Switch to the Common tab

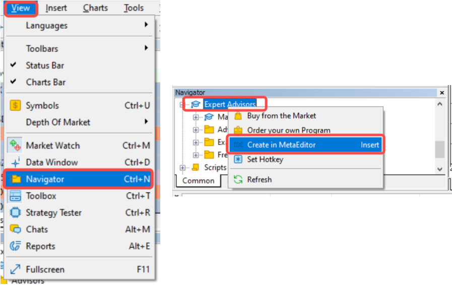click(198, 180)
